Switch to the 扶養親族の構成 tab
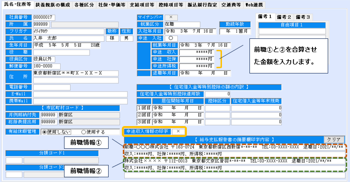Image resolution: width=350 pixels, height=182 pixels. 53,5
